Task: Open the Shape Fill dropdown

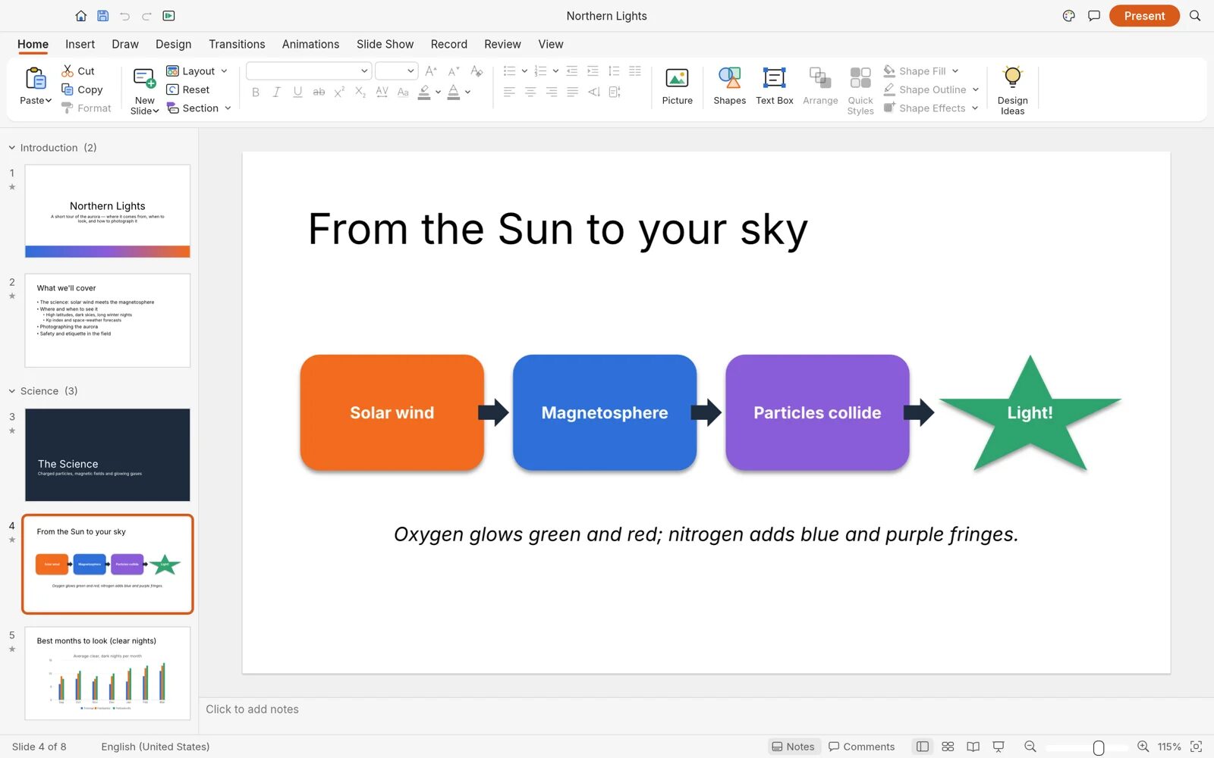Action: (921, 71)
